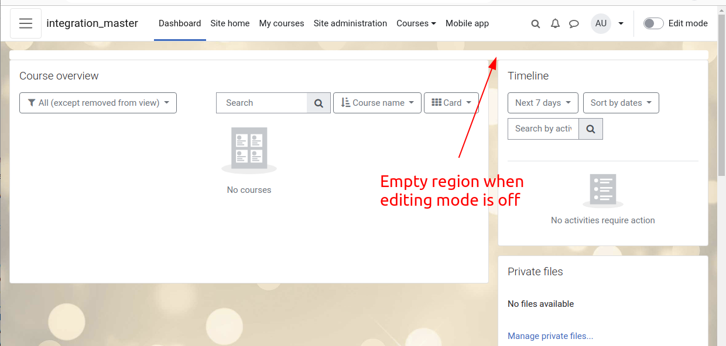The image size is (726, 346).
Task: Expand the Courses dropdown menu
Action: point(416,23)
